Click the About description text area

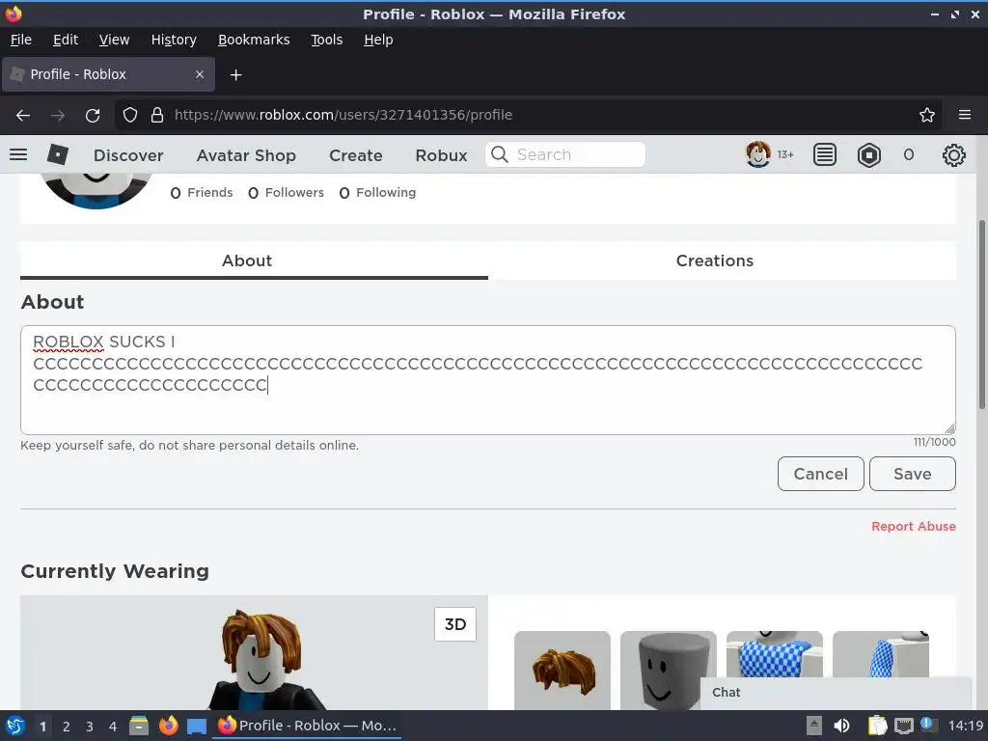click(487, 380)
